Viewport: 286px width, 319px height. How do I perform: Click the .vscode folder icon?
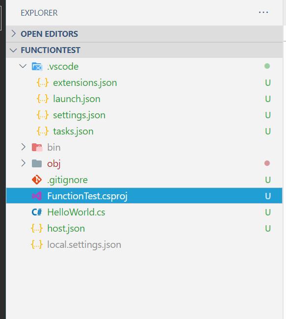coord(37,67)
